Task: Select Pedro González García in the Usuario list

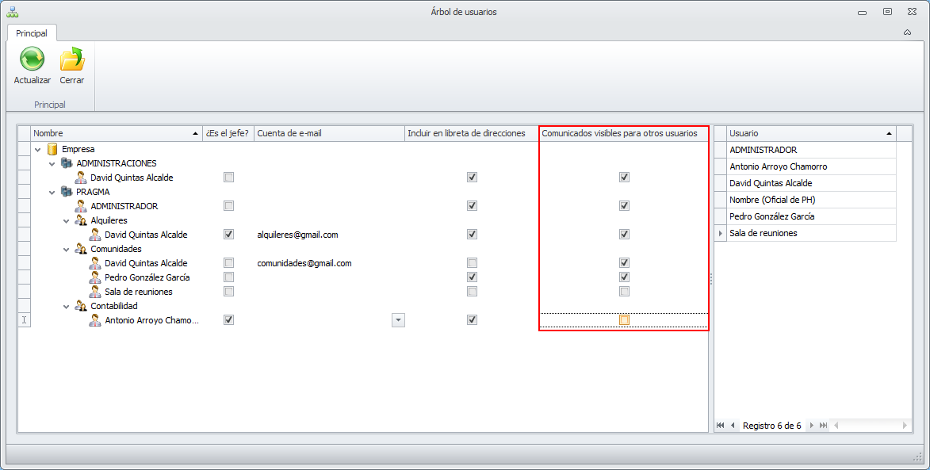Action: pyautogui.click(x=811, y=216)
